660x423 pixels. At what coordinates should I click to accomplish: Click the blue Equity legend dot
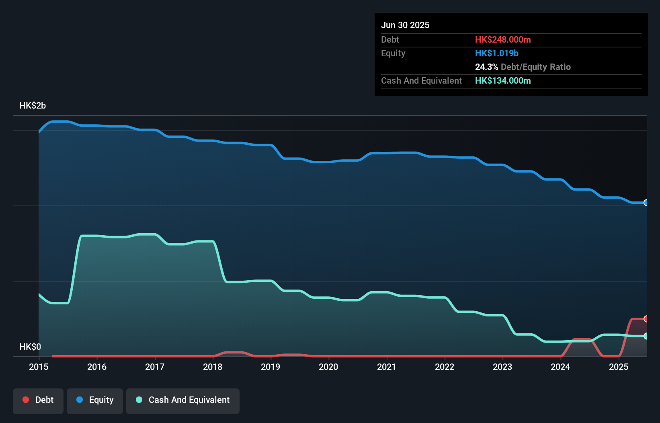[80, 400]
